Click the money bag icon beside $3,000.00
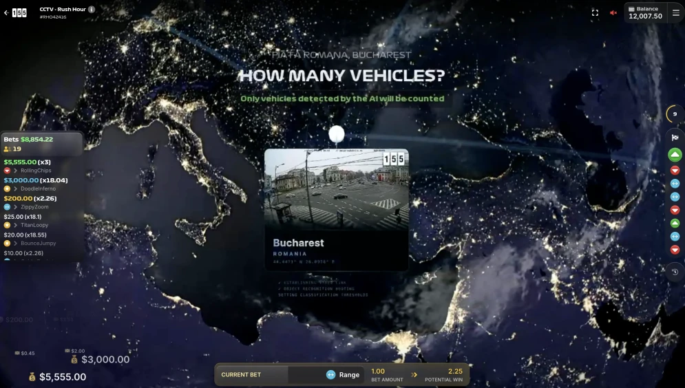The width and height of the screenshot is (685, 388). (74, 359)
